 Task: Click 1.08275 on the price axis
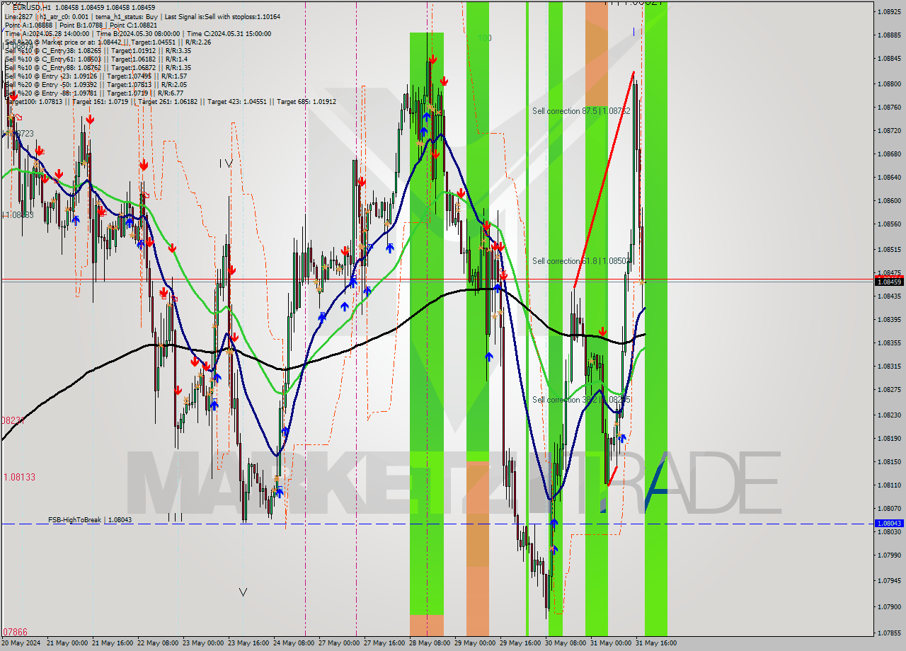(x=889, y=390)
